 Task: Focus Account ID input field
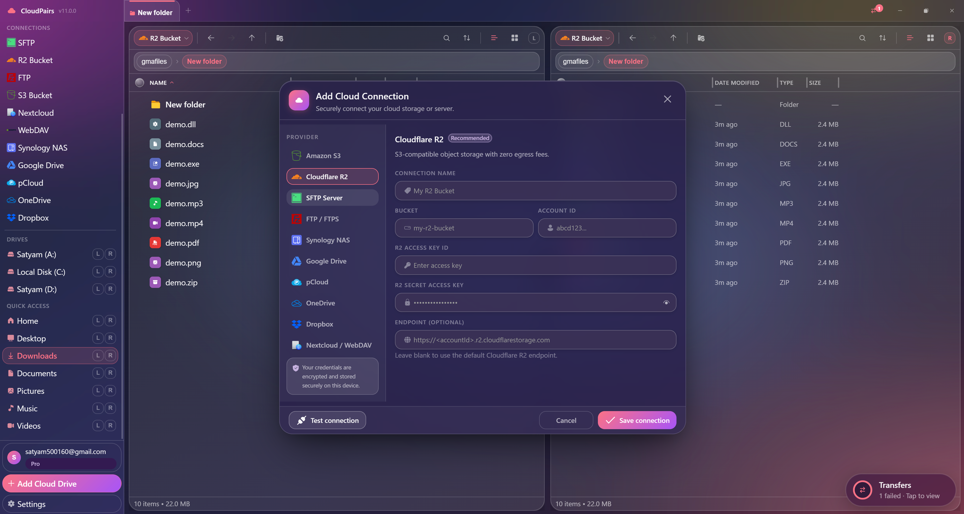(x=607, y=228)
